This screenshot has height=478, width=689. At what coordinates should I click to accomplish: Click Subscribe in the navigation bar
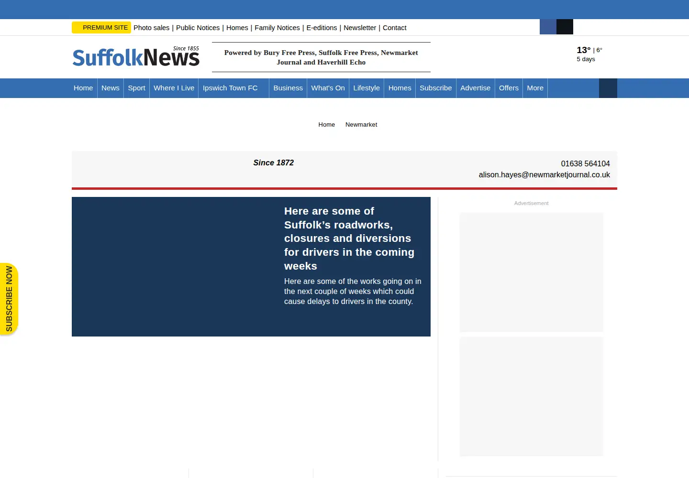click(435, 88)
